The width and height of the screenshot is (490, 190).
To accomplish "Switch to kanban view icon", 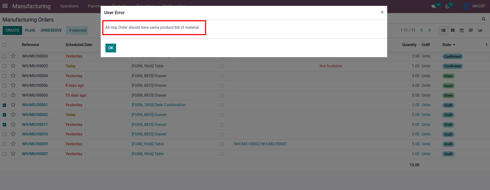I will (x=453, y=30).
